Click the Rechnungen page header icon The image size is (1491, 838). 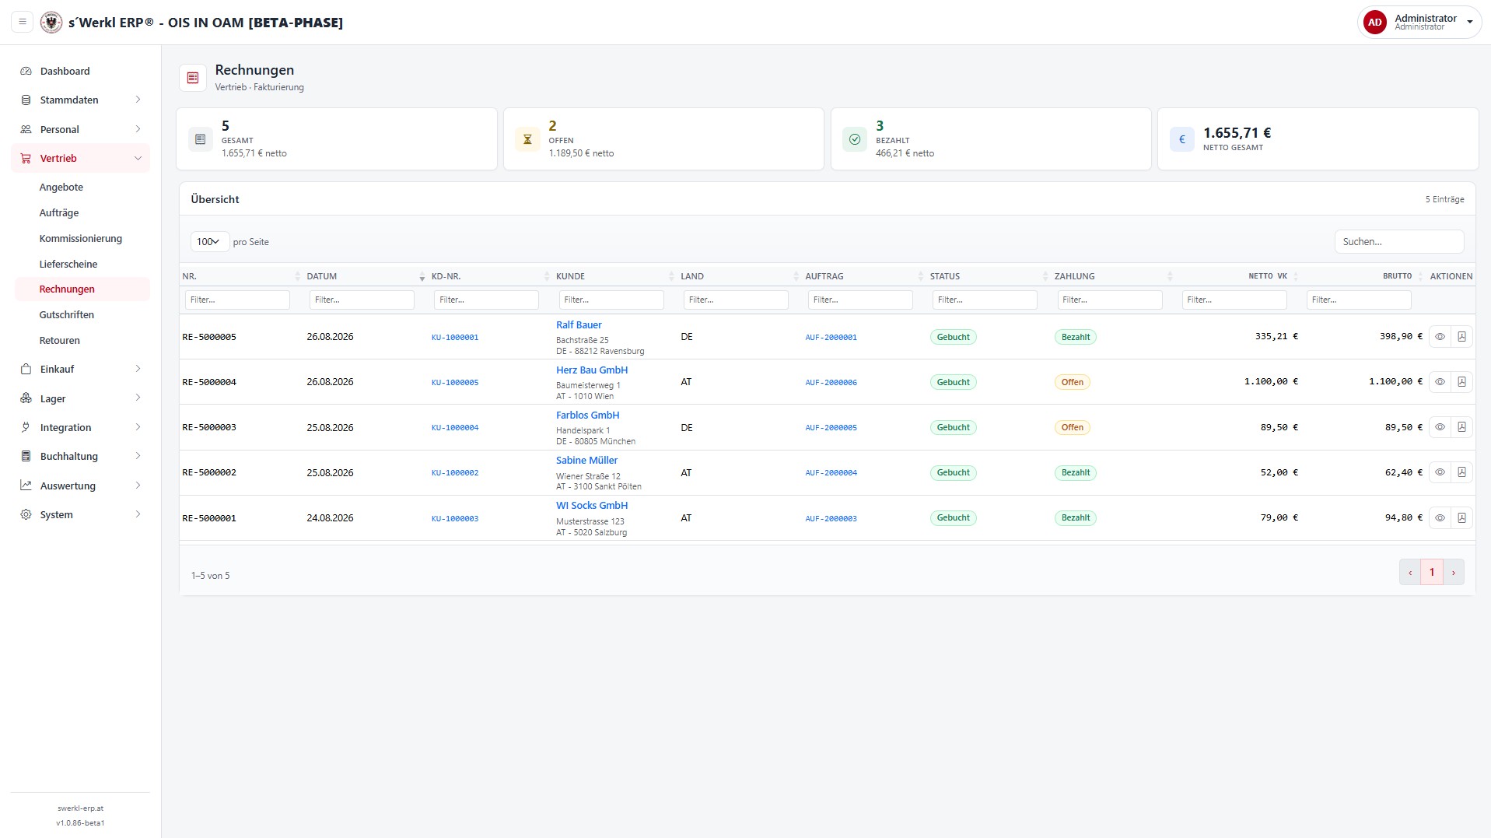point(193,78)
